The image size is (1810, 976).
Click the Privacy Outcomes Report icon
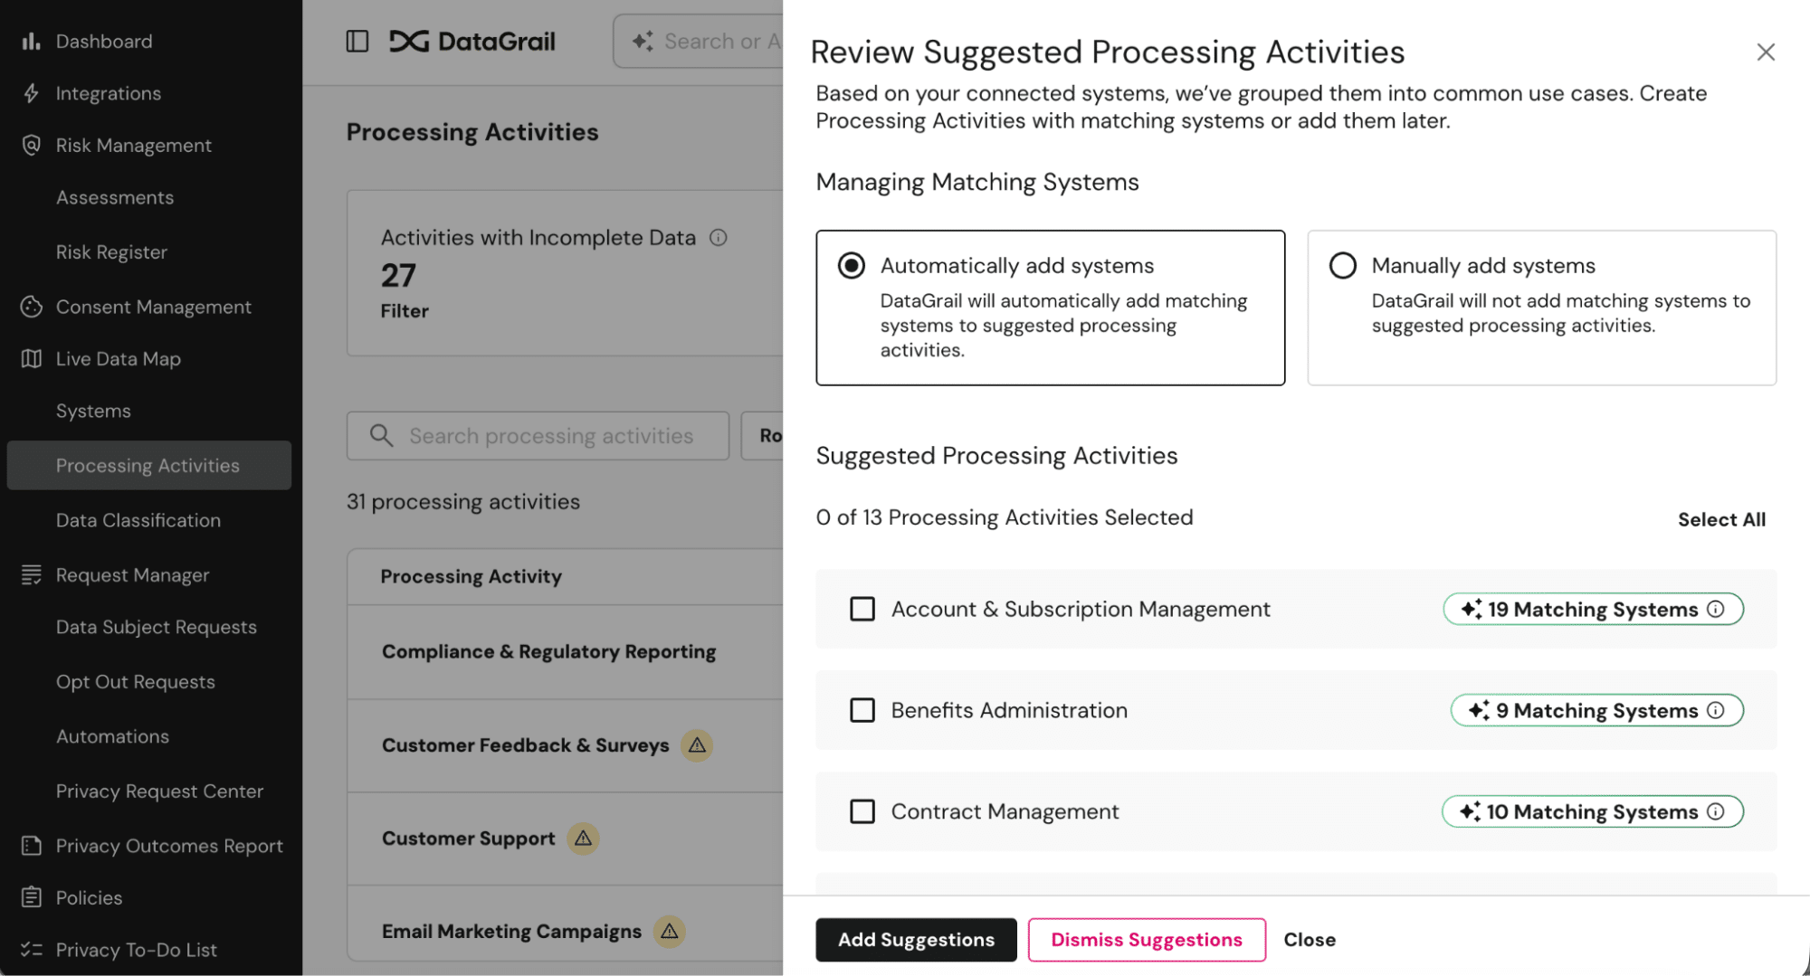[32, 846]
